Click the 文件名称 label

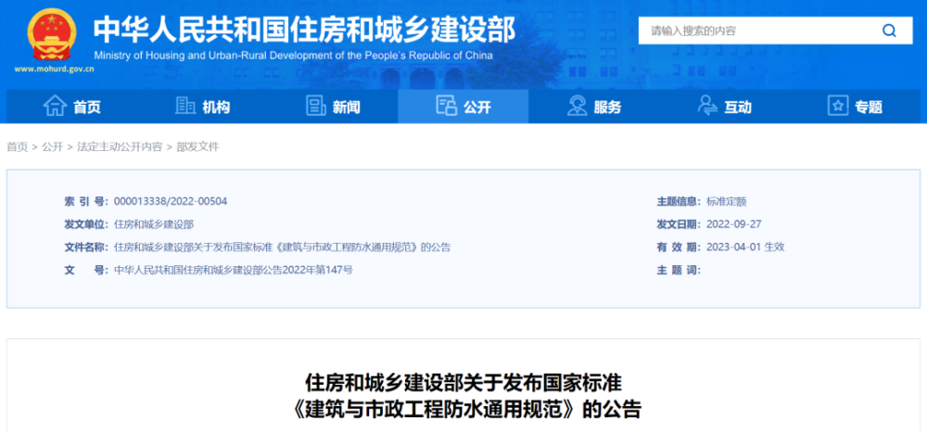tap(86, 247)
